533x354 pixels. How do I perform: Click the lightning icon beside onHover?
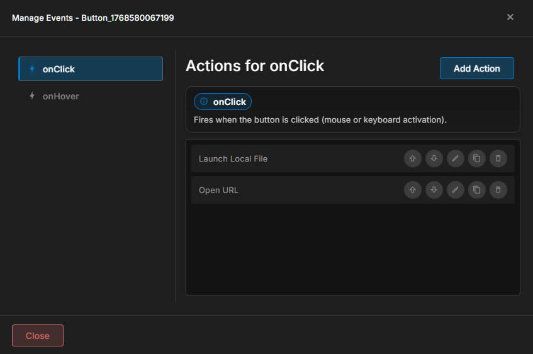coord(32,96)
